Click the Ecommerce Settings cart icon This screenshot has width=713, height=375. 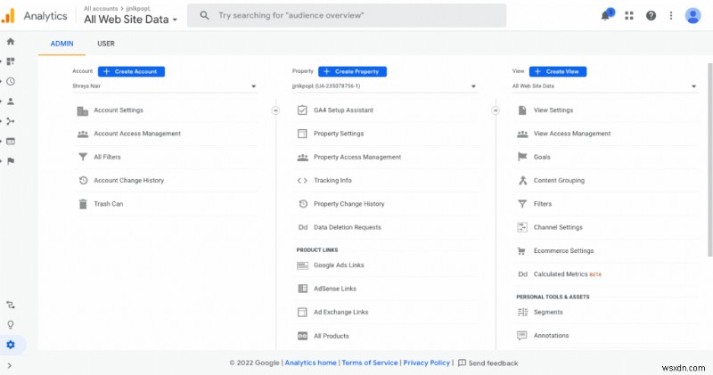tap(522, 251)
